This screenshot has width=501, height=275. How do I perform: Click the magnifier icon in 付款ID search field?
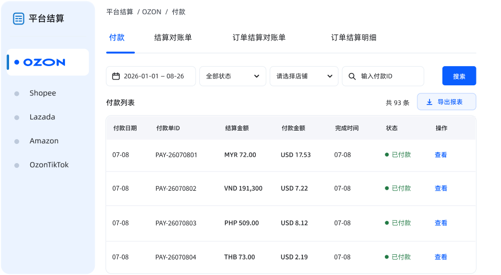[352, 76]
